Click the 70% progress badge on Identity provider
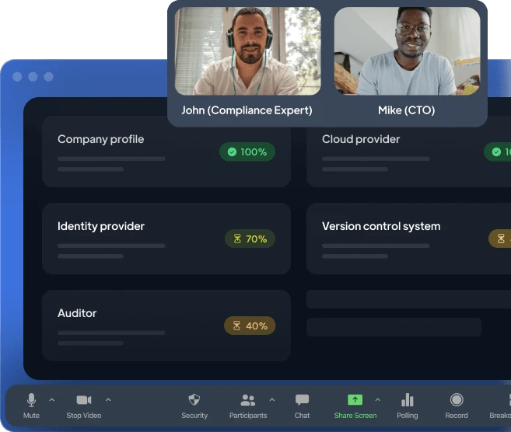 250,239
